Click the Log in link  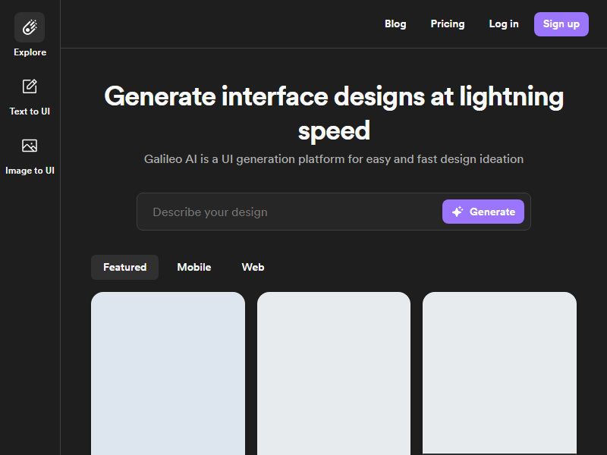pos(504,24)
